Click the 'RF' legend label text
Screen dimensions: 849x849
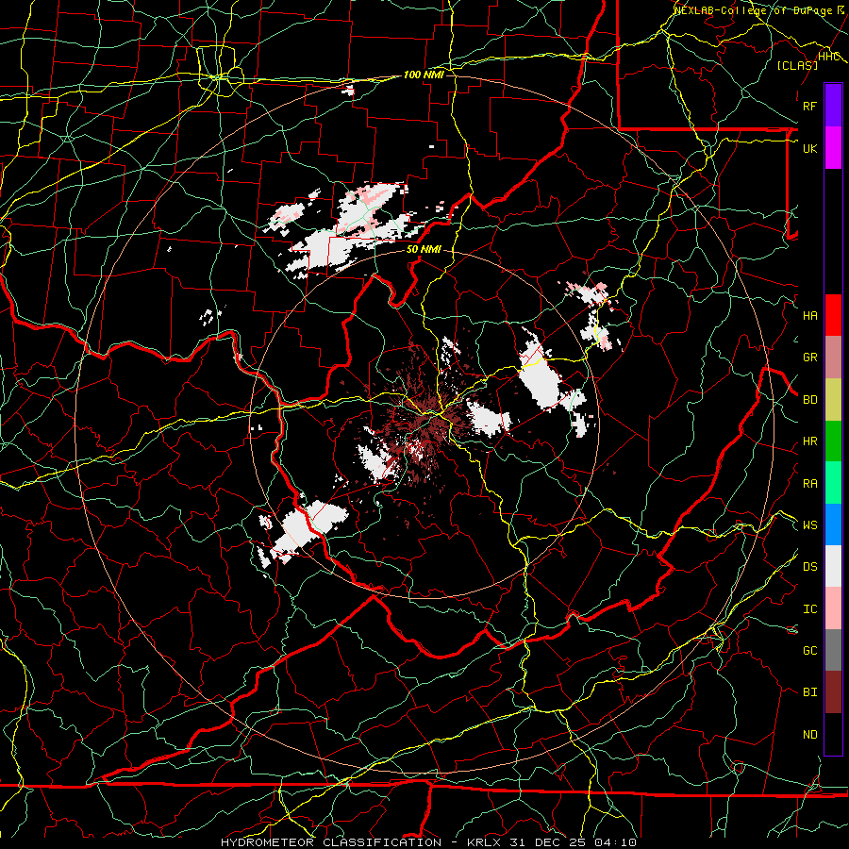[810, 106]
